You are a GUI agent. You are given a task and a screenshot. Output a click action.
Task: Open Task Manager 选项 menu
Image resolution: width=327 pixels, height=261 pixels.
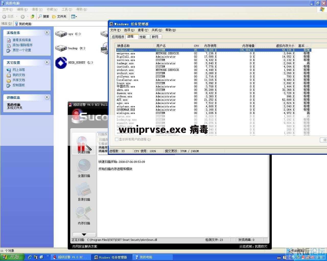pos(129,30)
